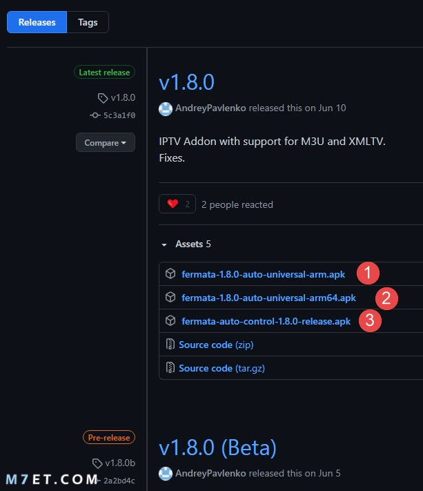Click the 'Fixes.' text line
The height and width of the screenshot is (491, 423).
coord(172,158)
